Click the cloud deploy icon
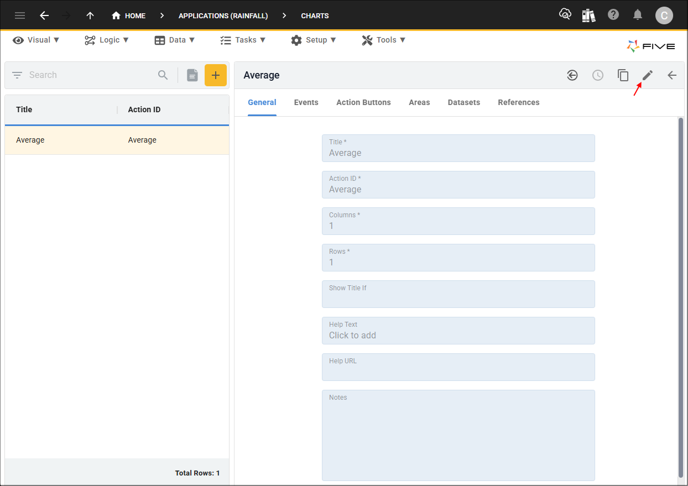 tap(565, 15)
